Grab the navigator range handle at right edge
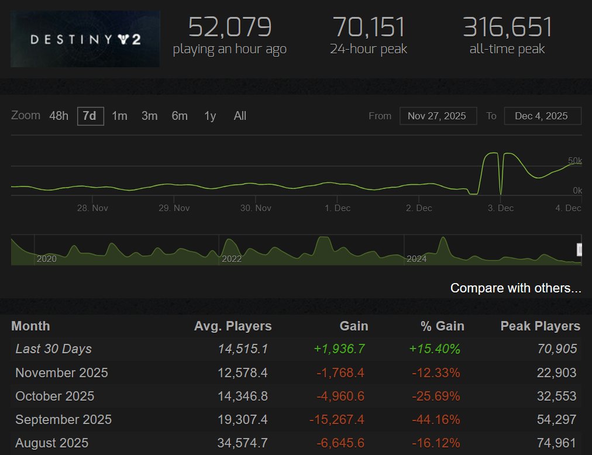 [x=579, y=250]
